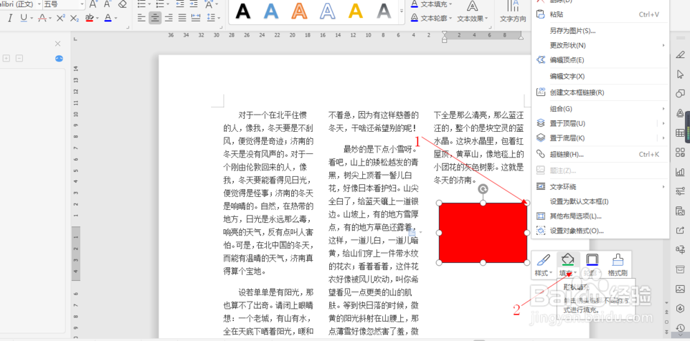The image size is (690, 341).
Task: Close the left navigation pane
Action: point(58,43)
